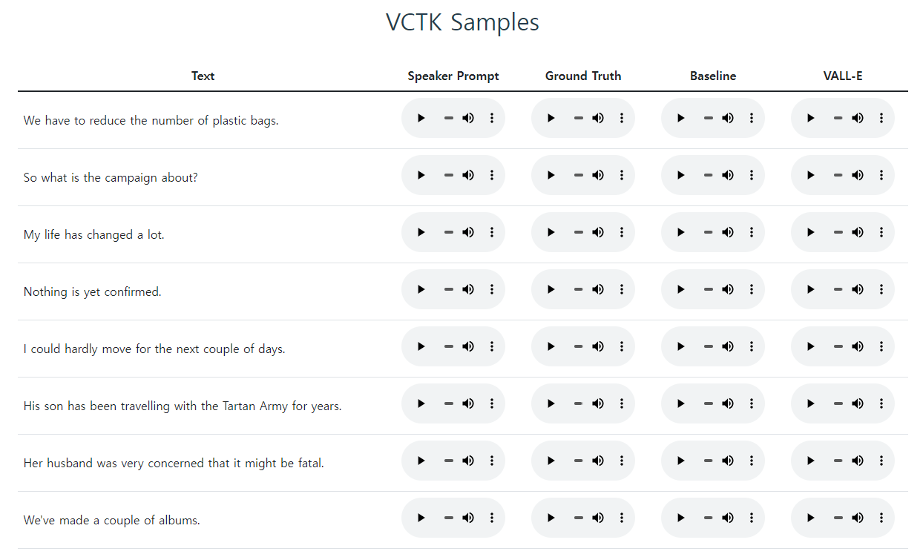Play VALL-E audio for 'My life has changed a lot'

(810, 232)
